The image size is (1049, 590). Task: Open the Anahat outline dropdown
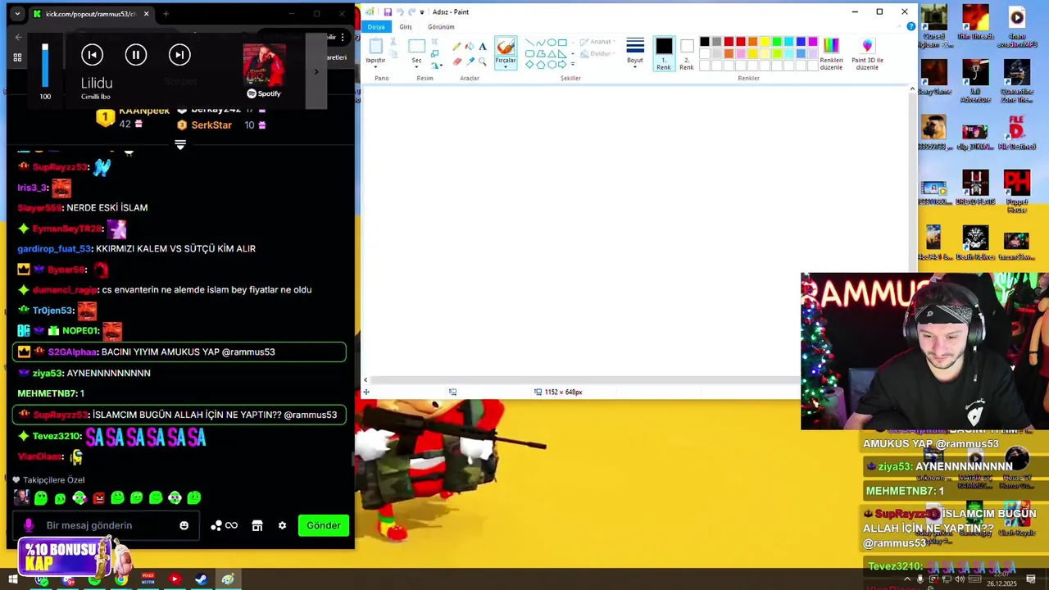(598, 42)
